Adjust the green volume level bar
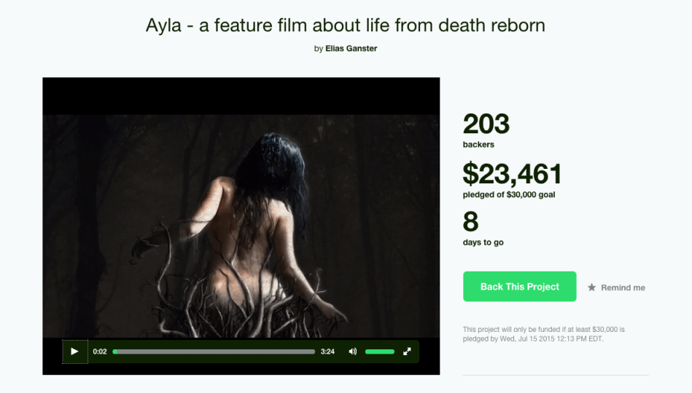 [379, 352]
